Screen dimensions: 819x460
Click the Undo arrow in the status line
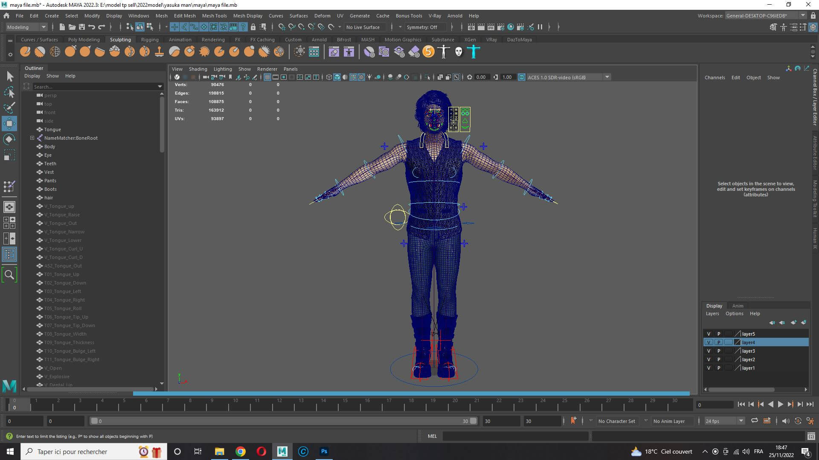[x=91, y=27]
